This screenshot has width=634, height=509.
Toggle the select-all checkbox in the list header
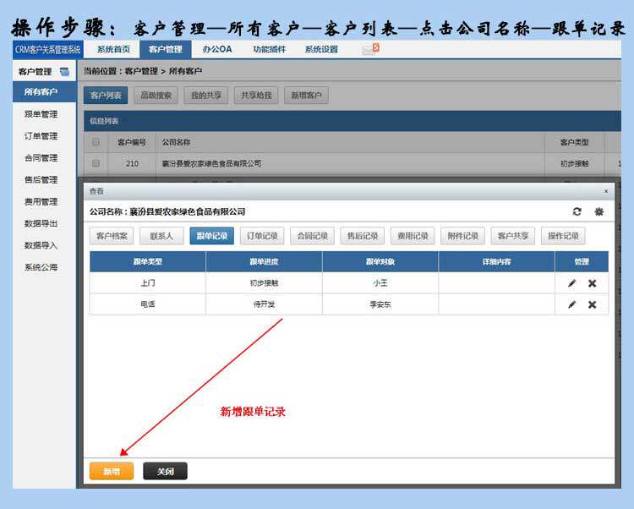pos(96,142)
